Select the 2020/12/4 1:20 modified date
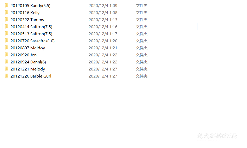Viewport: 247px width, 148px height. [x=103, y=41]
